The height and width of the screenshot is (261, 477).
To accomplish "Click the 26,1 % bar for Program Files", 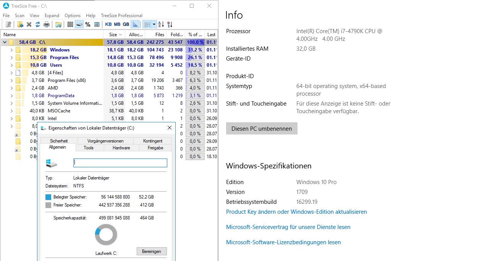I will point(195,58).
